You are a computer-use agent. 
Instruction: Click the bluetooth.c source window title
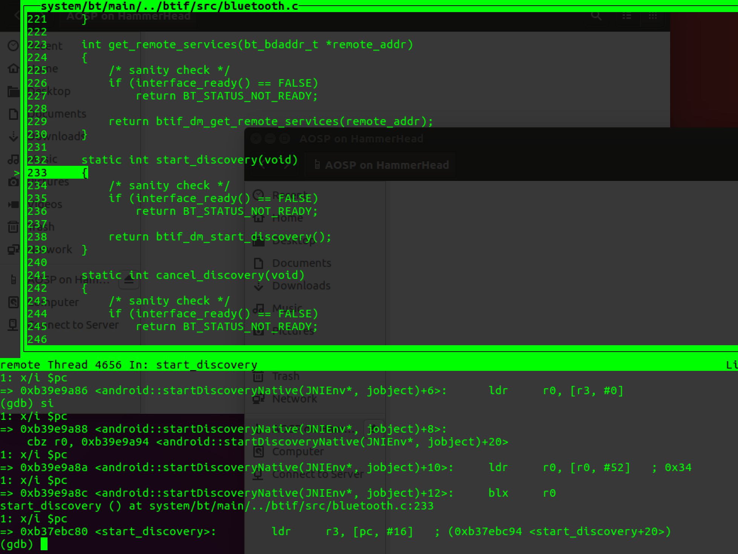click(x=169, y=6)
